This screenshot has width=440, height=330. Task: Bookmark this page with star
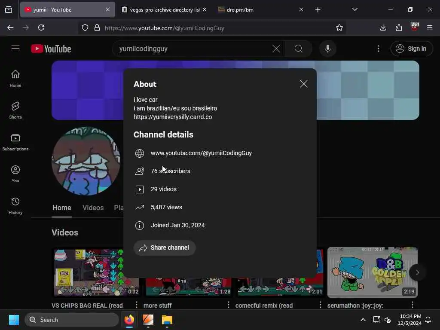pyautogui.click(x=339, y=27)
